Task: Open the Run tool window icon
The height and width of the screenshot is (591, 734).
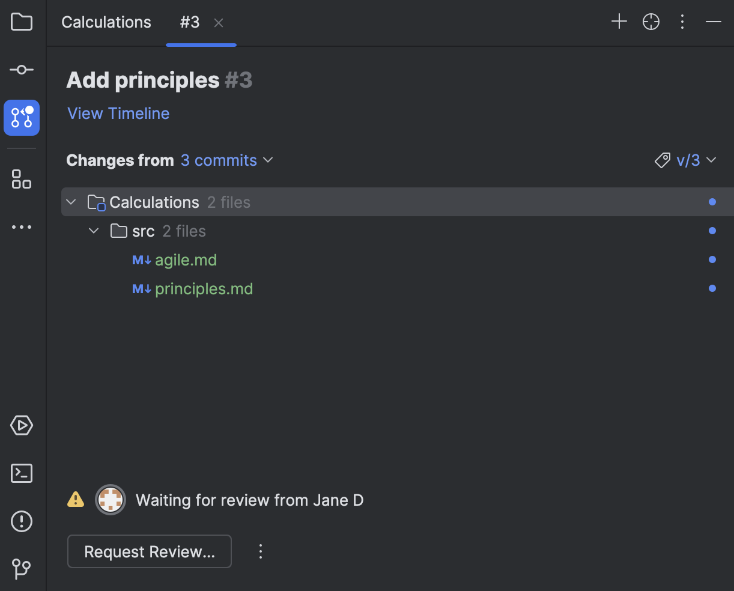Action: [22, 425]
